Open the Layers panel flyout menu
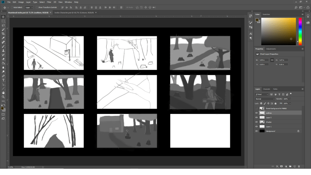The image size is (311, 175). click(x=303, y=89)
